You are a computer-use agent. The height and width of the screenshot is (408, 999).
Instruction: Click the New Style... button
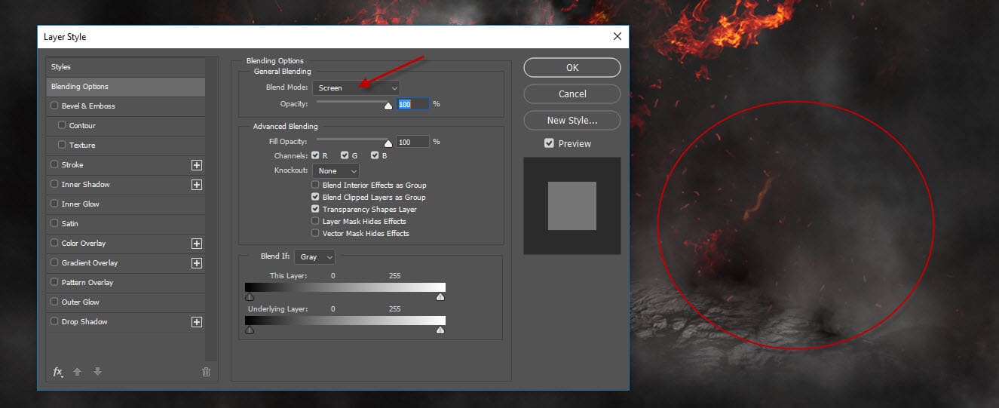coord(572,121)
